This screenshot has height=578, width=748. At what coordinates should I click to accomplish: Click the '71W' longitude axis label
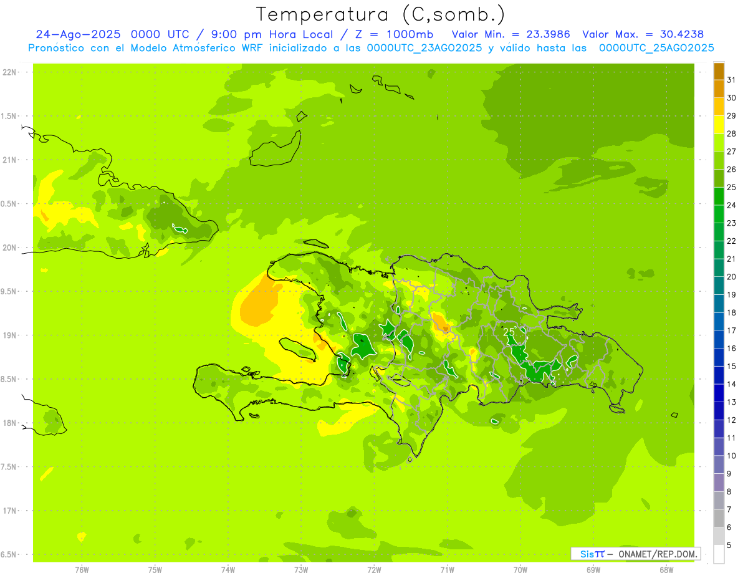click(x=447, y=569)
